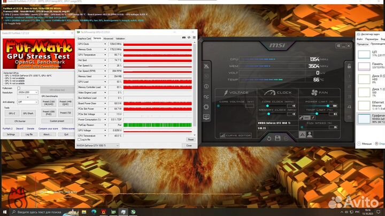Toggle FurMark Fullscreen checkbox
The image size is (385, 216).
tap(19, 88)
